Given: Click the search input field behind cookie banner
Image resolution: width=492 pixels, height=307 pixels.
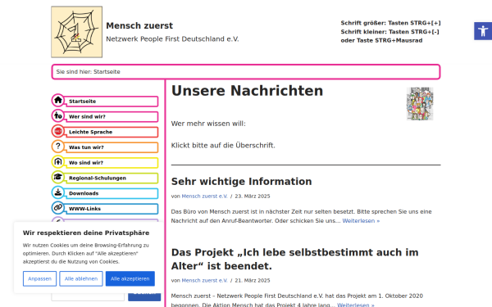Looking at the screenshot, I should (88, 296).
